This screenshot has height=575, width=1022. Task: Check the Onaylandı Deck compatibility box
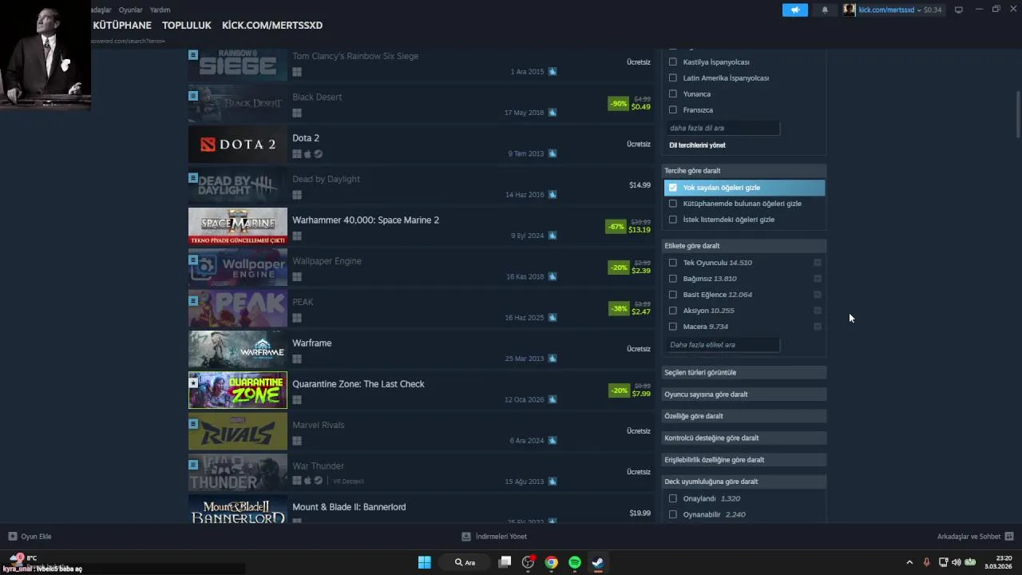click(673, 498)
